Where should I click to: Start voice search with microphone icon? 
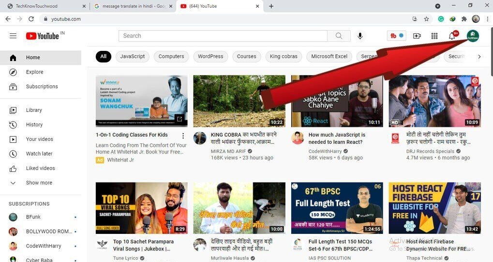(360, 36)
